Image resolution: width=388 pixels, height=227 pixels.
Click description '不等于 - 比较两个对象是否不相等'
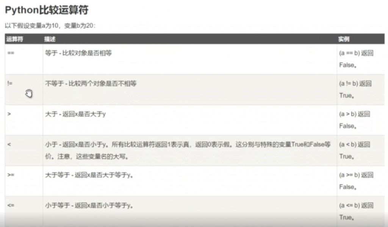[91, 84]
